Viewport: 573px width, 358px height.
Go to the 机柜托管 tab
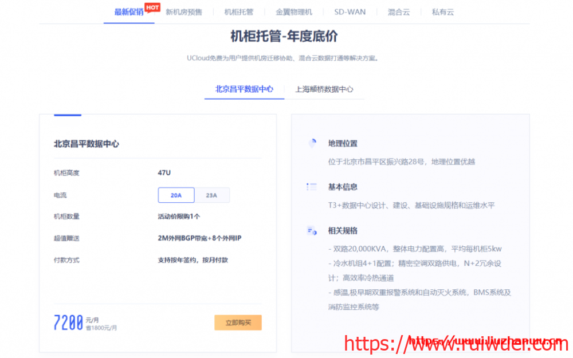[238, 12]
